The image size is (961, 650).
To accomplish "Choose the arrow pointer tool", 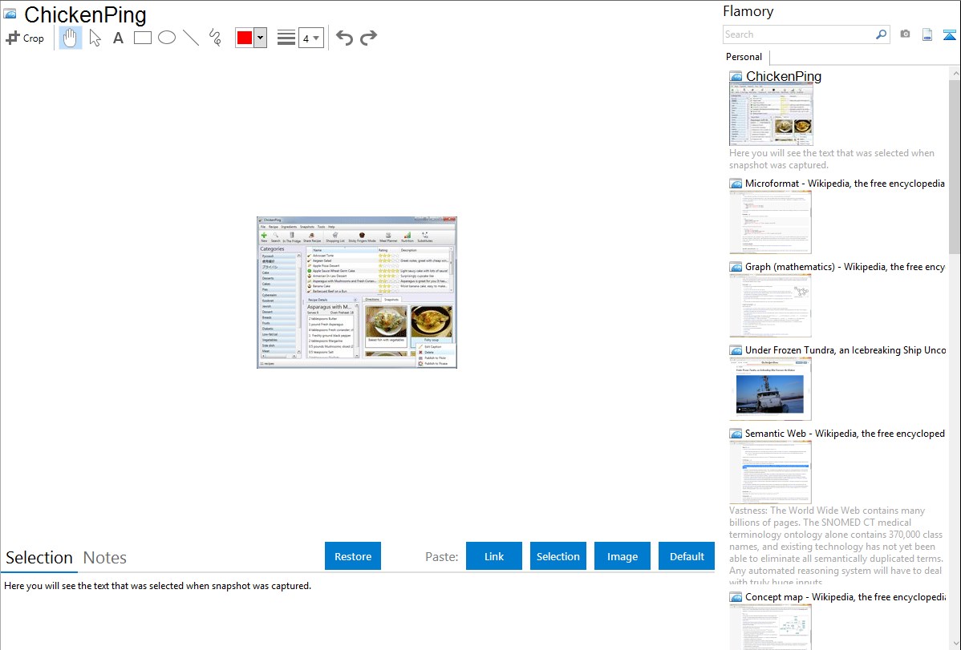I will (x=95, y=38).
